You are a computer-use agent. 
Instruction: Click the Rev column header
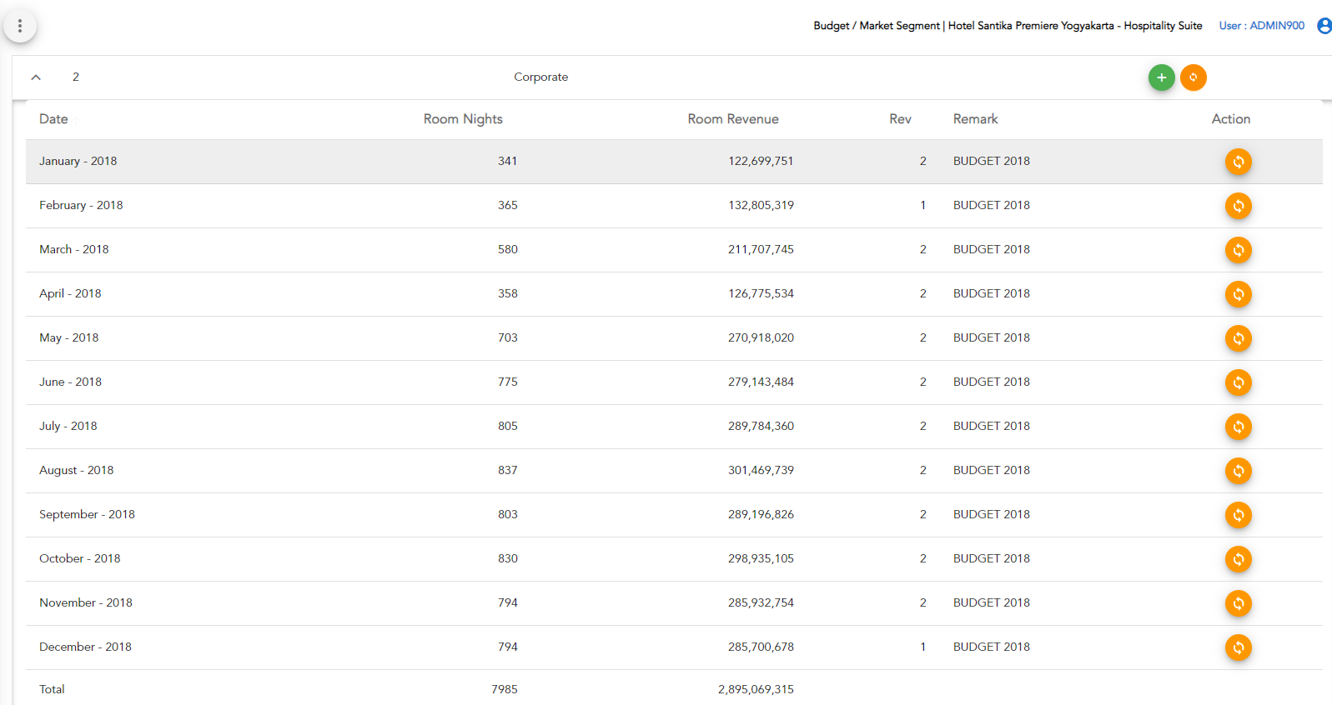[x=900, y=119]
